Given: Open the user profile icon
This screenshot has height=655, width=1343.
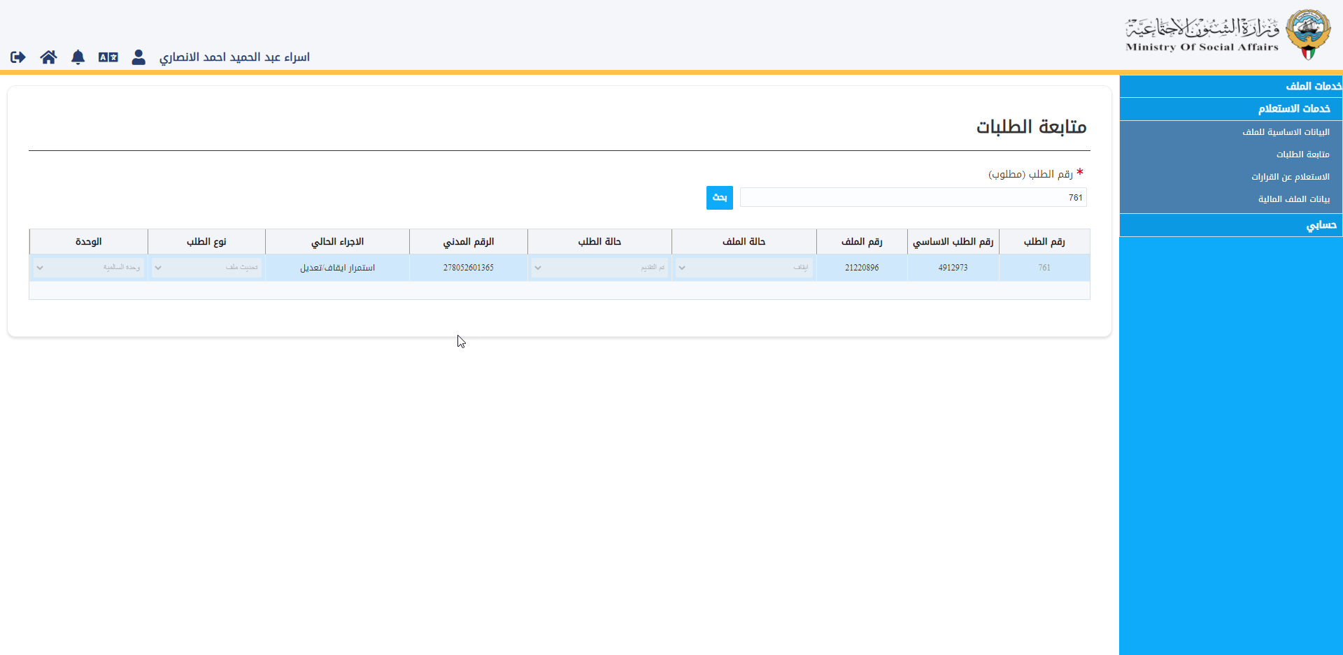Looking at the screenshot, I should [138, 57].
